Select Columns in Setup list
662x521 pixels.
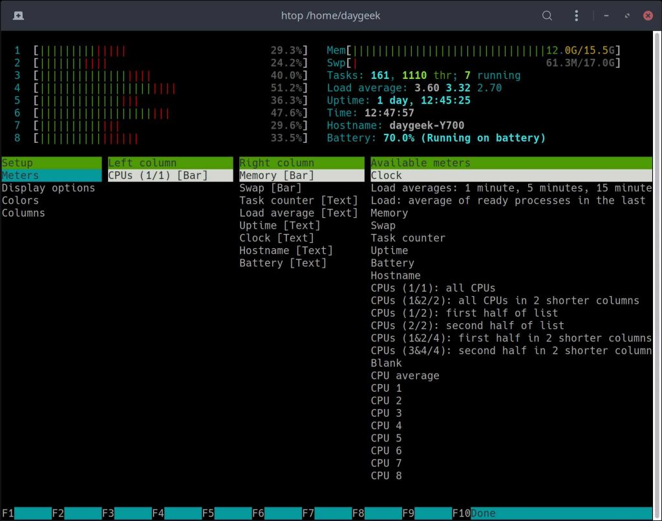click(24, 213)
